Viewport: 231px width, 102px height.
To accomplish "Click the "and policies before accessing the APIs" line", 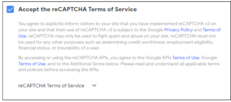I will pos(59,70).
